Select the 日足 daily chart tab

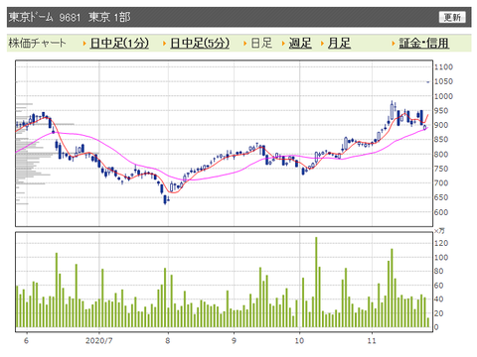pos(261,44)
